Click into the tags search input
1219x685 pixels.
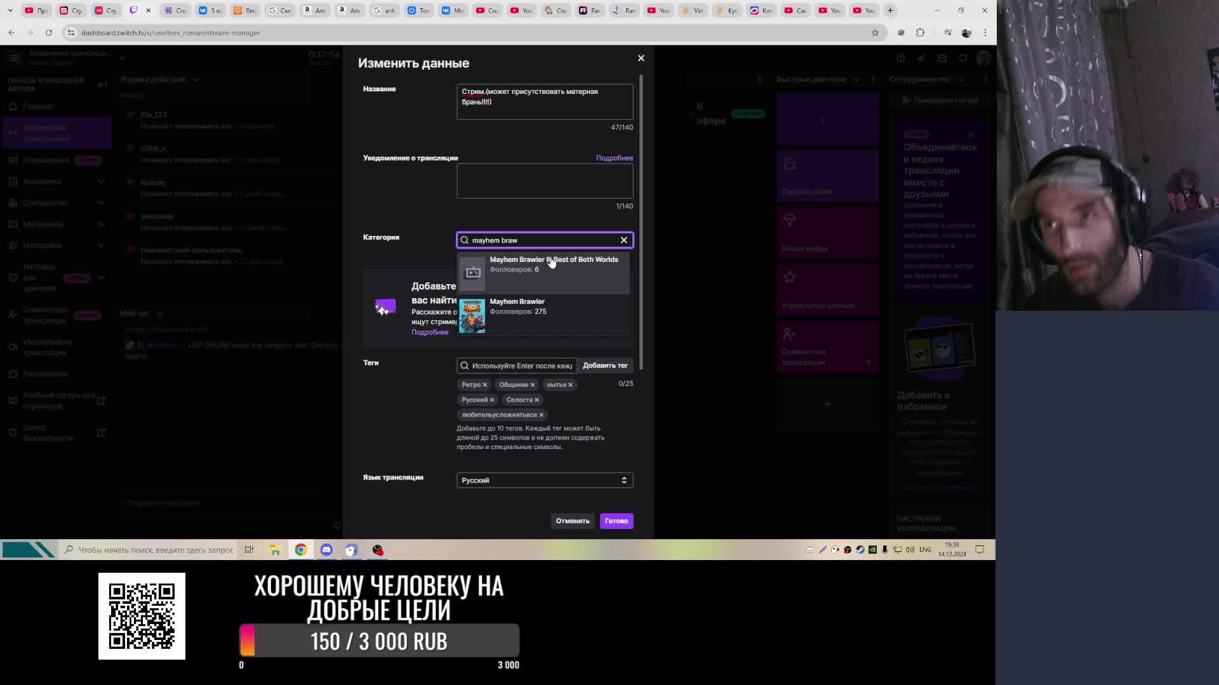(521, 365)
